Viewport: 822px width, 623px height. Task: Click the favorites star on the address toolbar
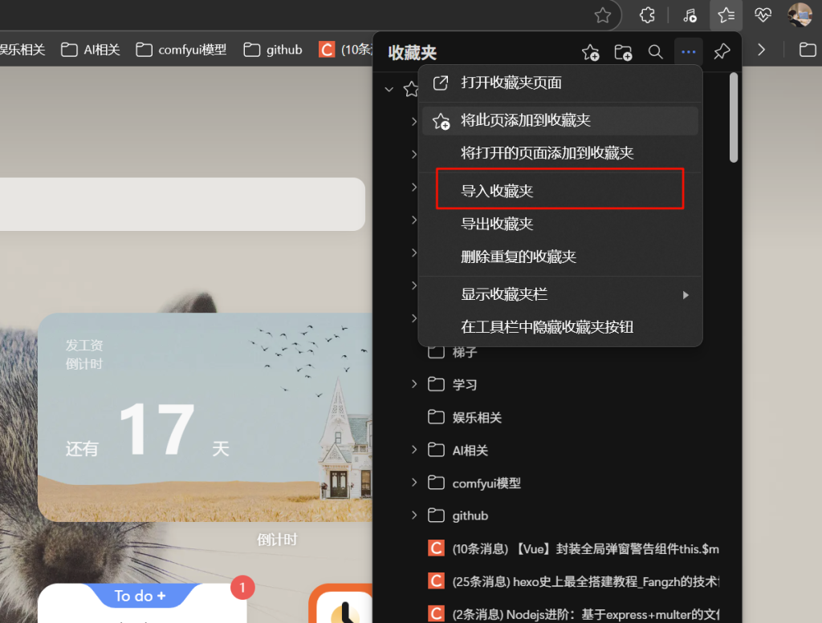click(602, 14)
